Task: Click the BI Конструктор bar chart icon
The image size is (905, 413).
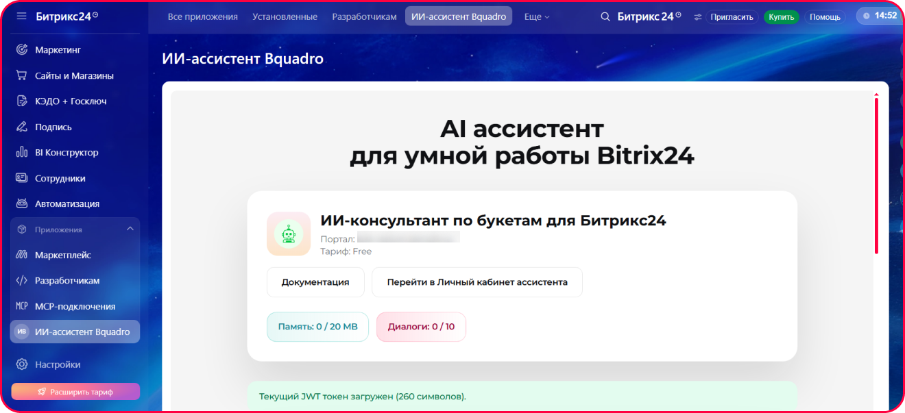Action: coord(22,153)
